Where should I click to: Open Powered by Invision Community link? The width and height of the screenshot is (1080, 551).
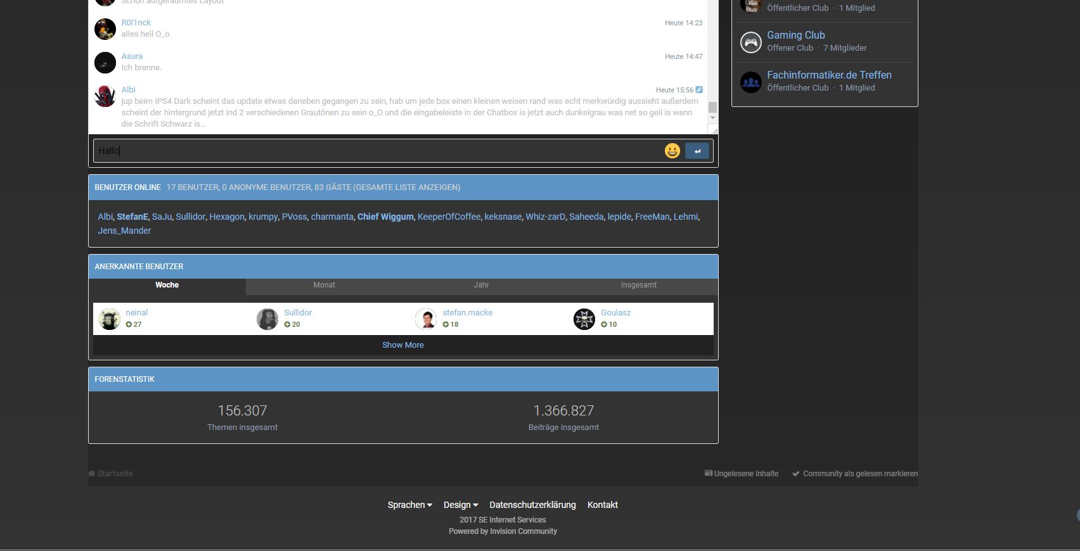[x=503, y=531]
